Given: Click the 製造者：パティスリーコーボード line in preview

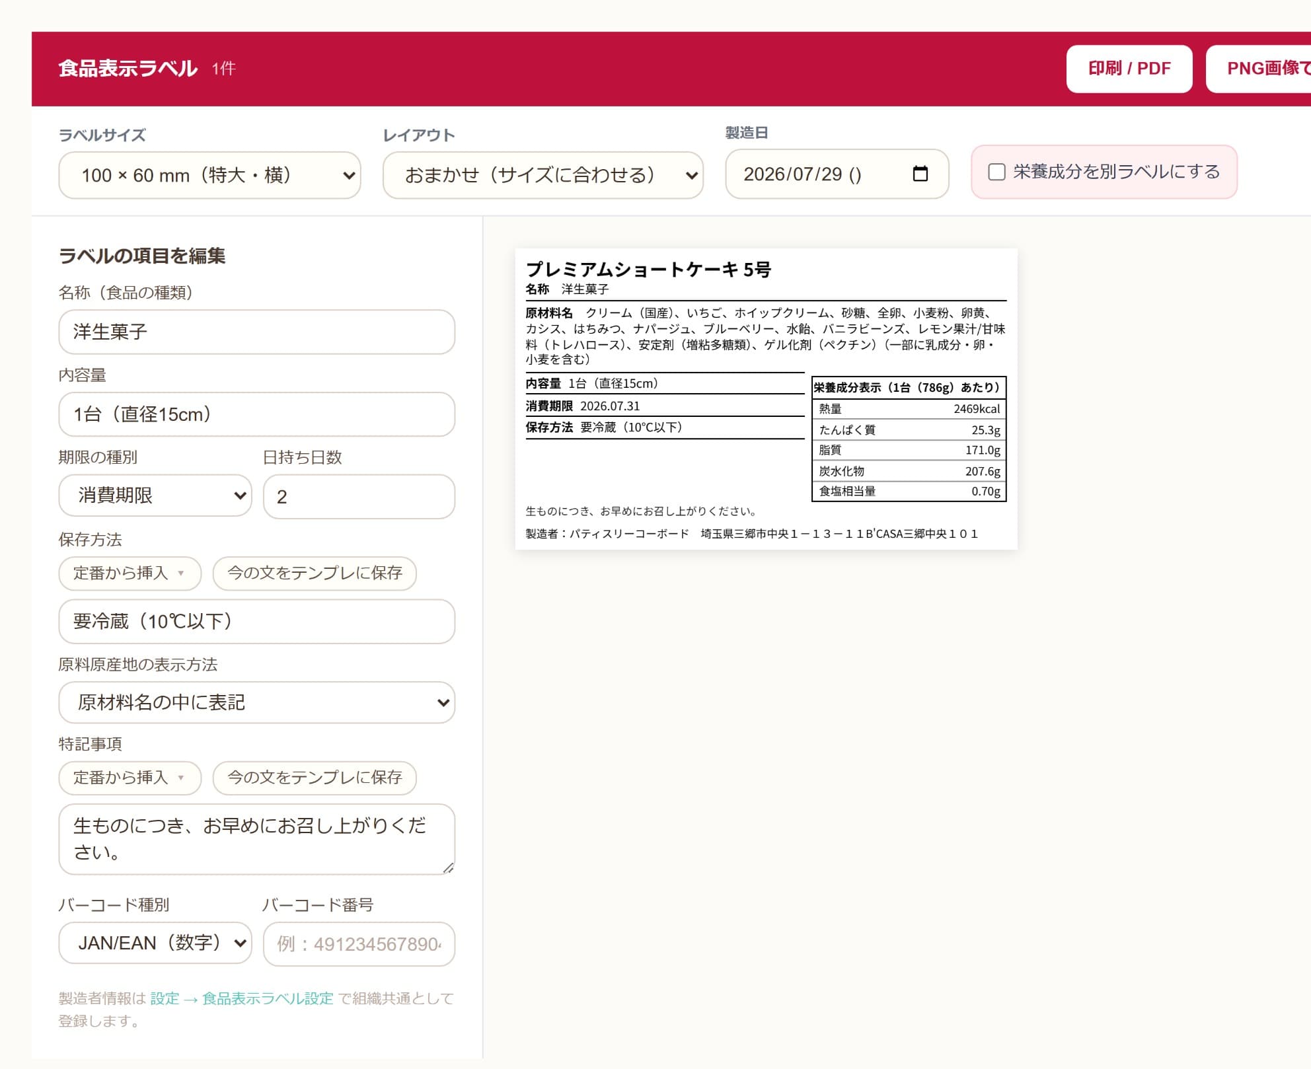Looking at the screenshot, I should click(x=751, y=534).
